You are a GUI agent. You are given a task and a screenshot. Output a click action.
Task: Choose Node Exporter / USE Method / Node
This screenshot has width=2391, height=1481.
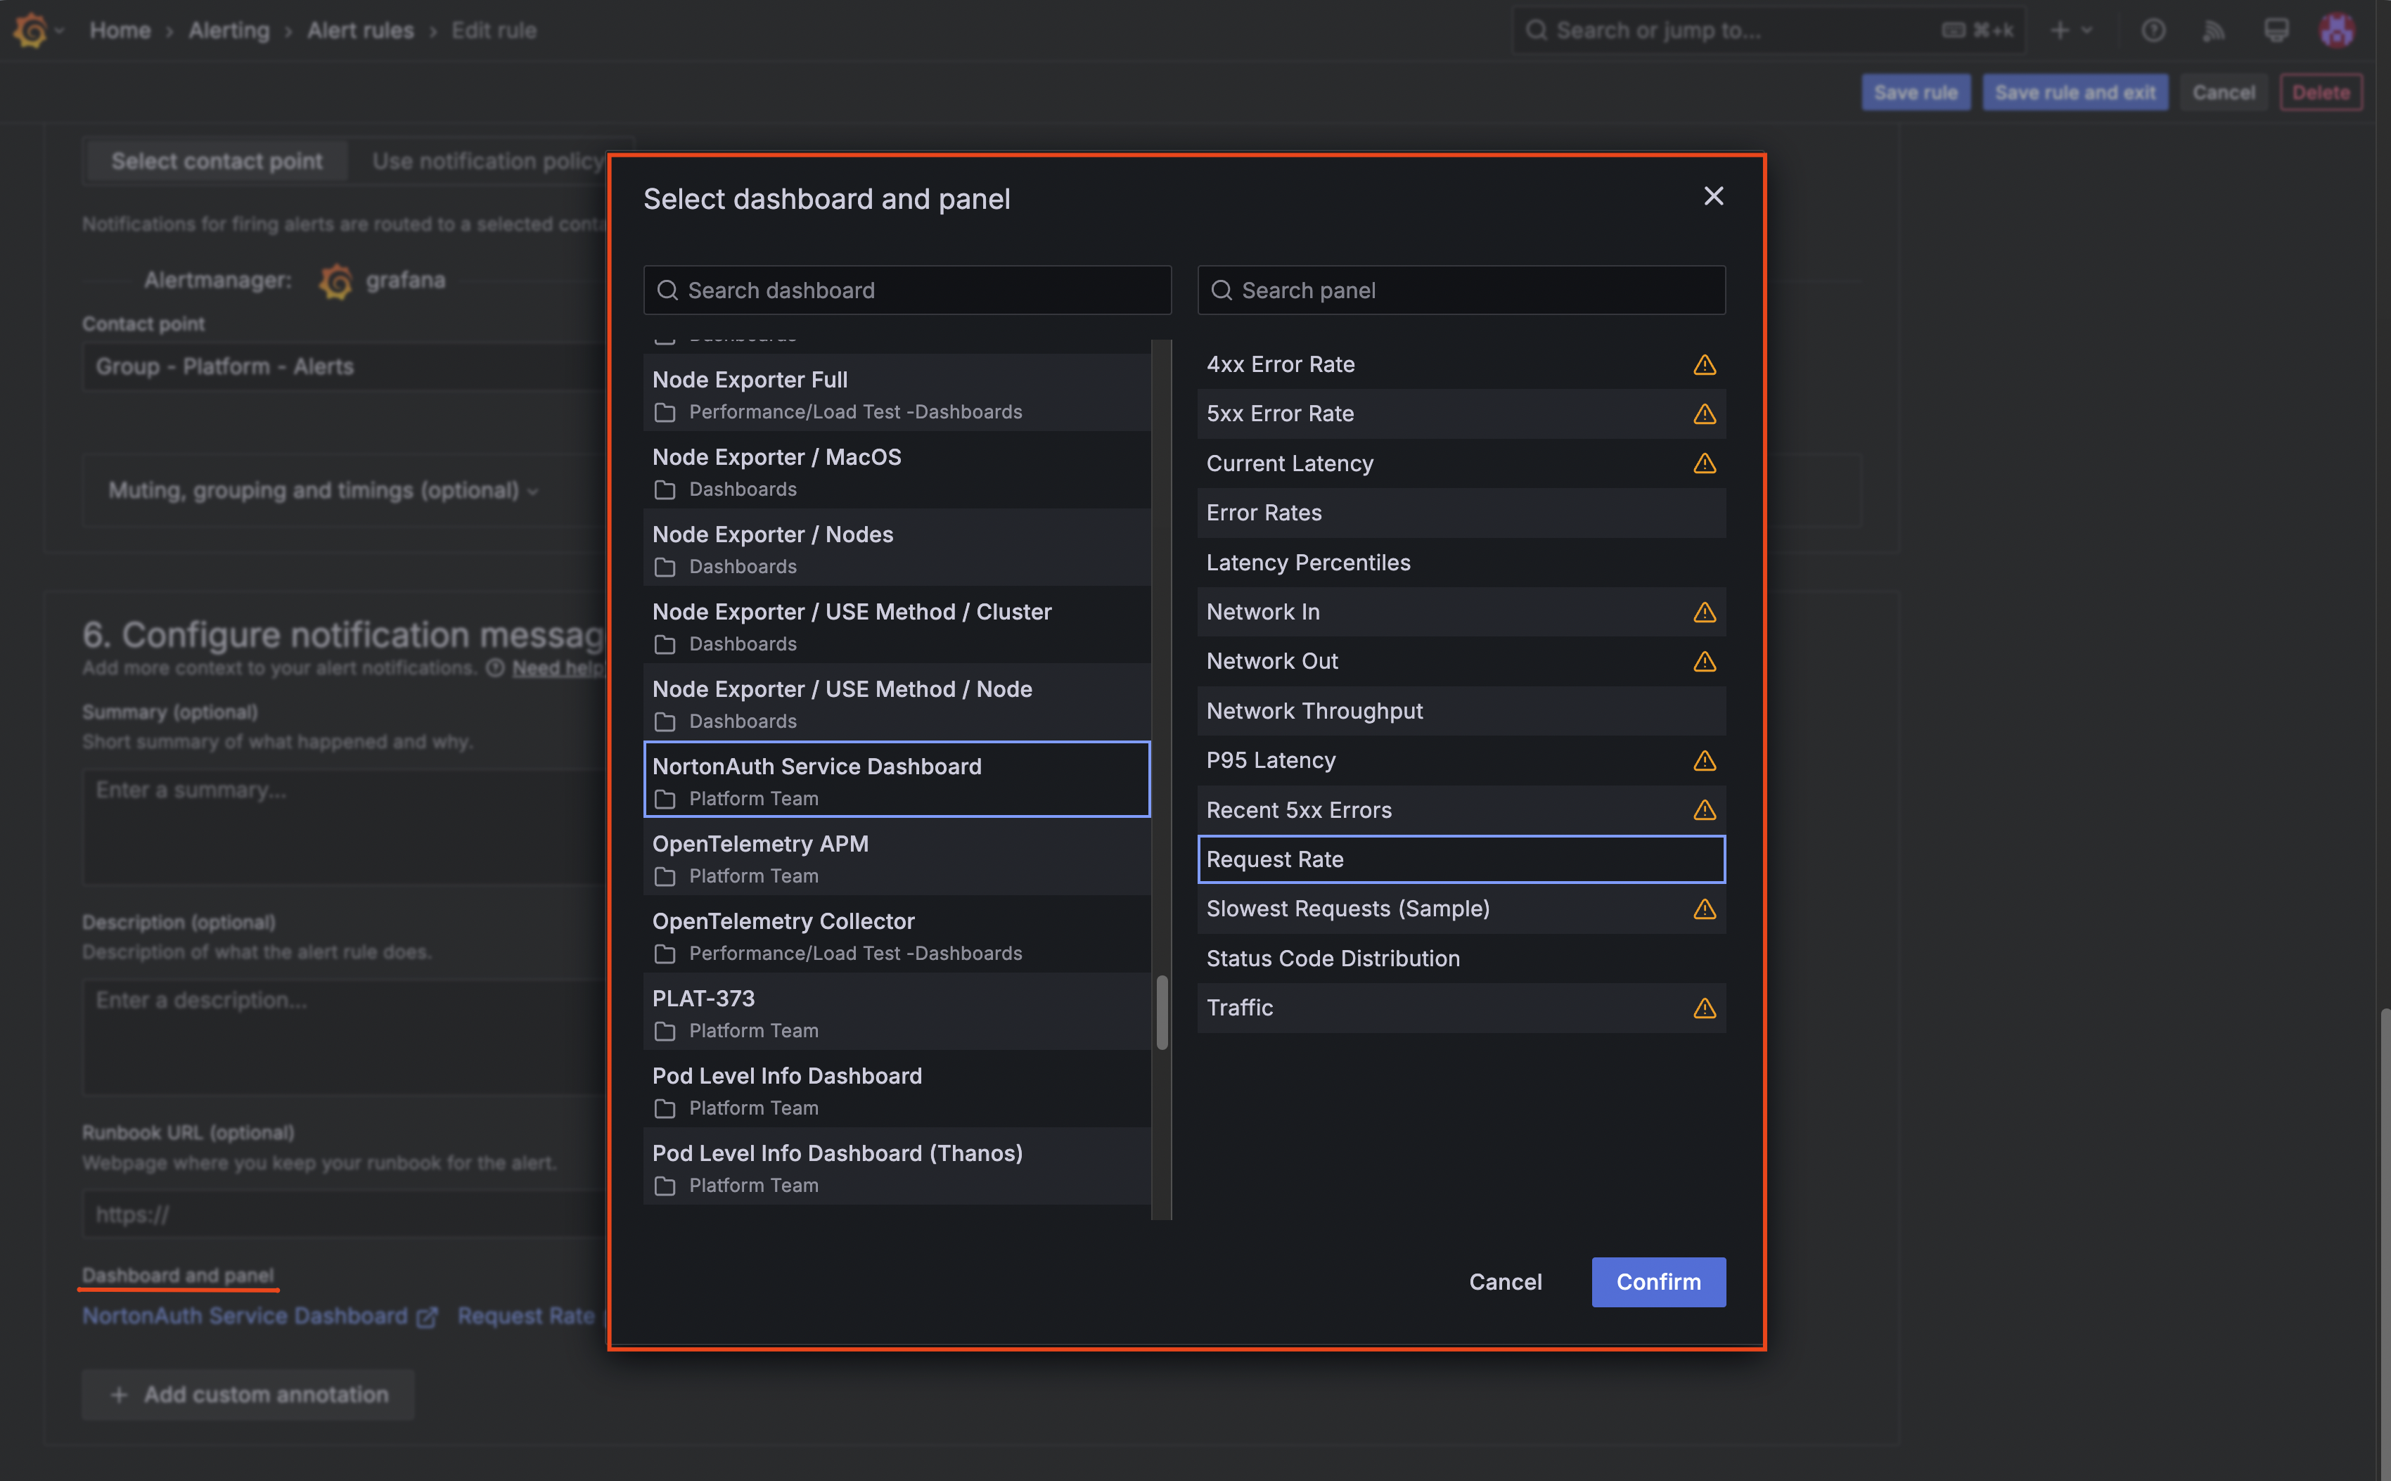pos(896,703)
